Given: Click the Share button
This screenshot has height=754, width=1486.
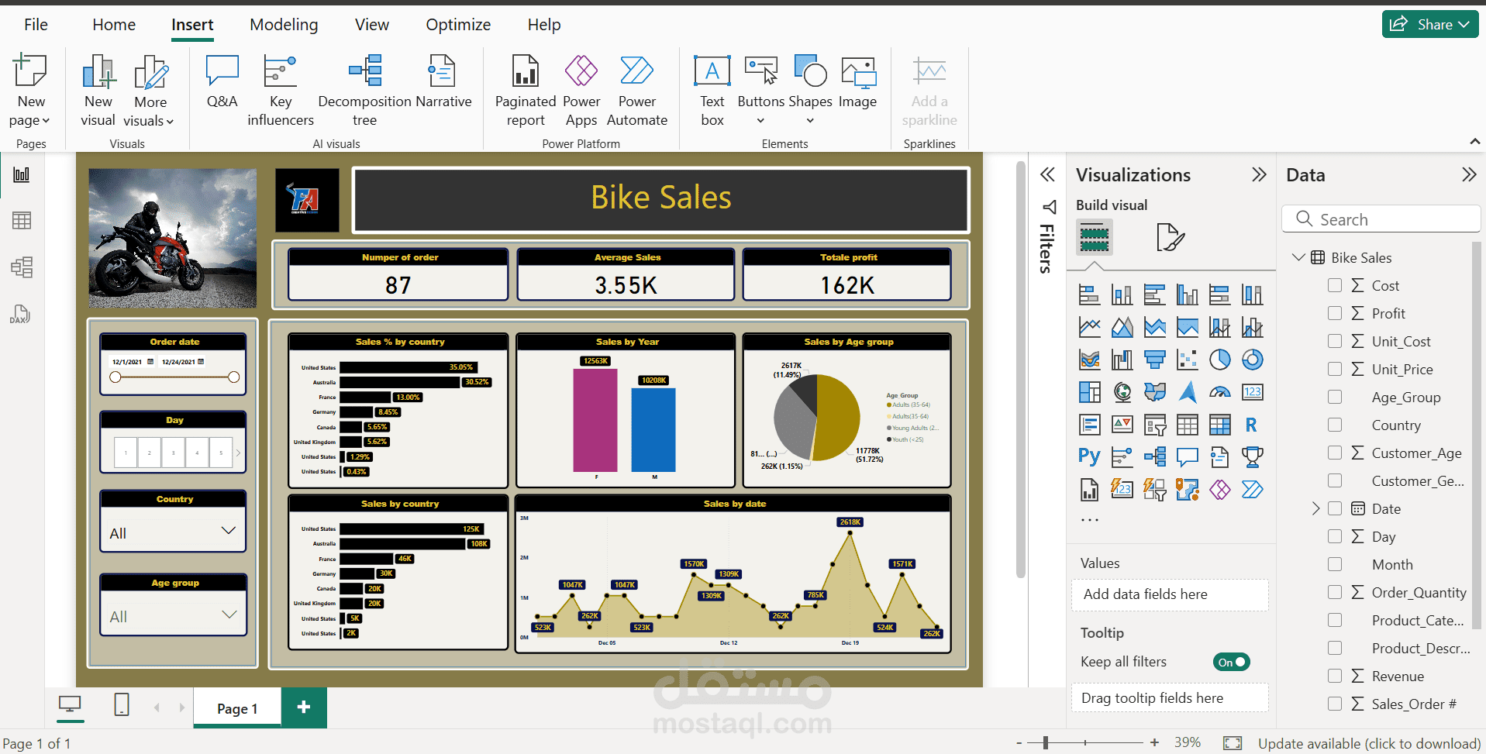Looking at the screenshot, I should click(x=1430, y=24).
